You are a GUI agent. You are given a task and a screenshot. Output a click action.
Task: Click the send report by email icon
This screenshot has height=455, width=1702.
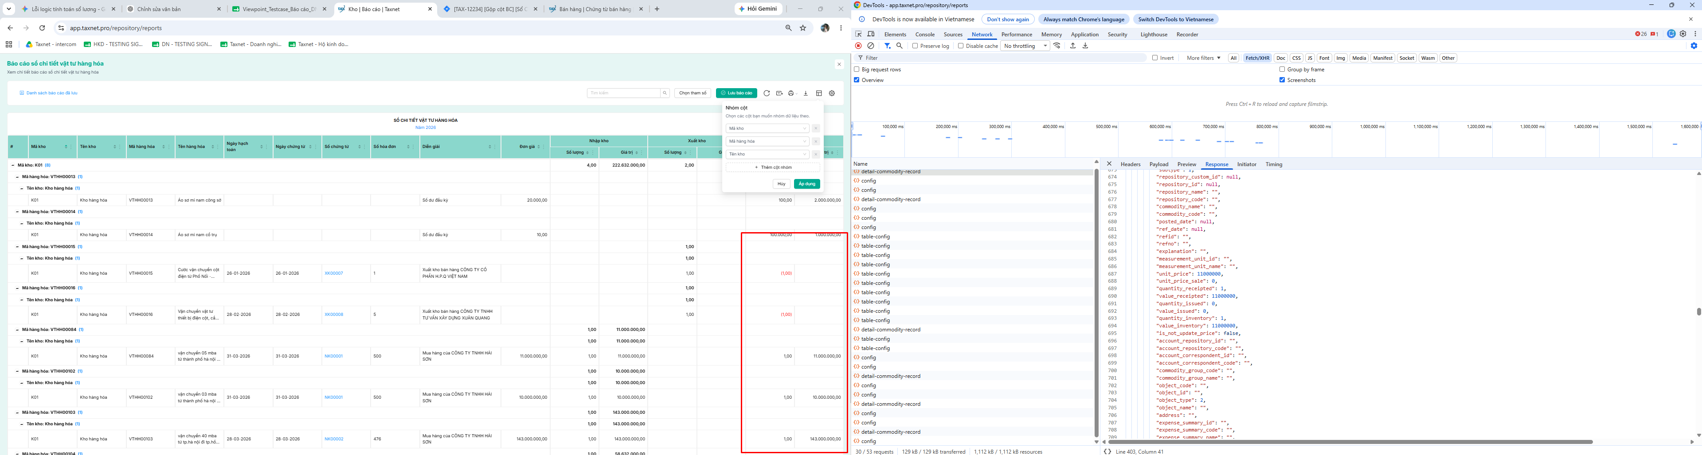pyautogui.click(x=780, y=93)
